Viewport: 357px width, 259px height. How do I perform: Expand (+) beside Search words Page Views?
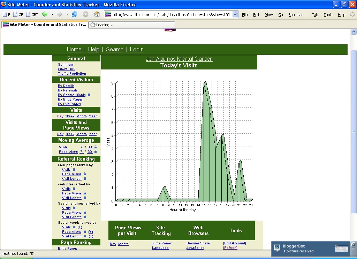click(x=91, y=232)
